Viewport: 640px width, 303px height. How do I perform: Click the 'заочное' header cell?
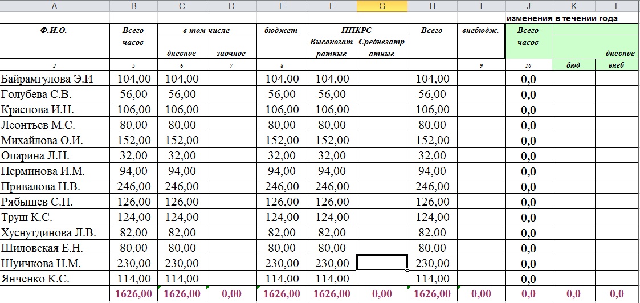tap(231, 47)
